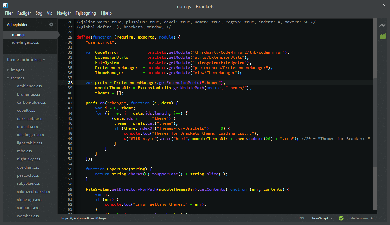This screenshot has width=390, height=225.
Task: Open the JavaScript language dropdown
Action: pos(322,218)
